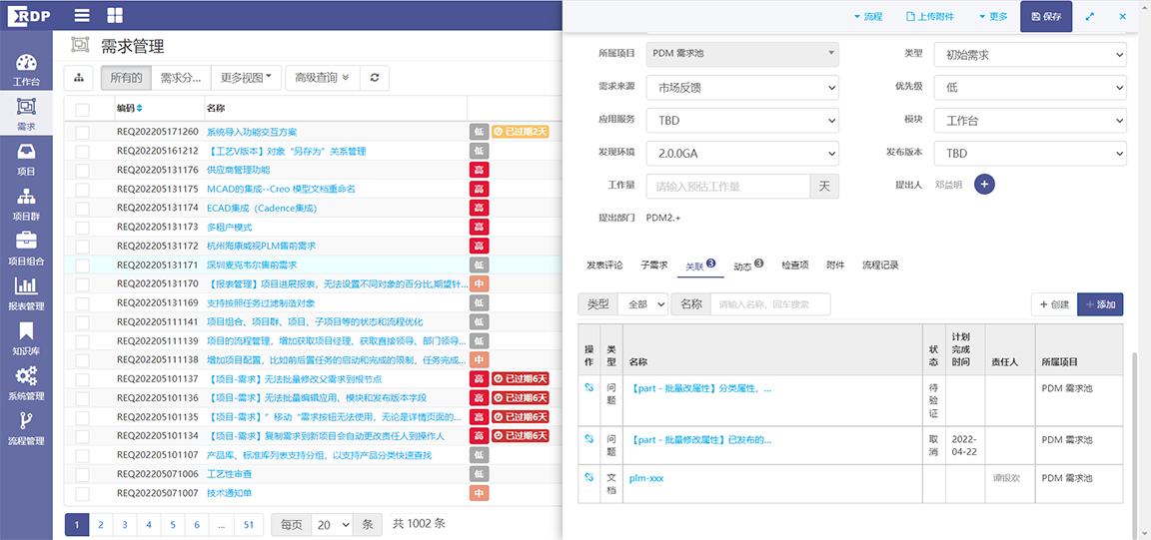Image resolution: width=1151 pixels, height=540 pixels.
Task: Open the page size dropdown showing 20
Action: [331, 524]
